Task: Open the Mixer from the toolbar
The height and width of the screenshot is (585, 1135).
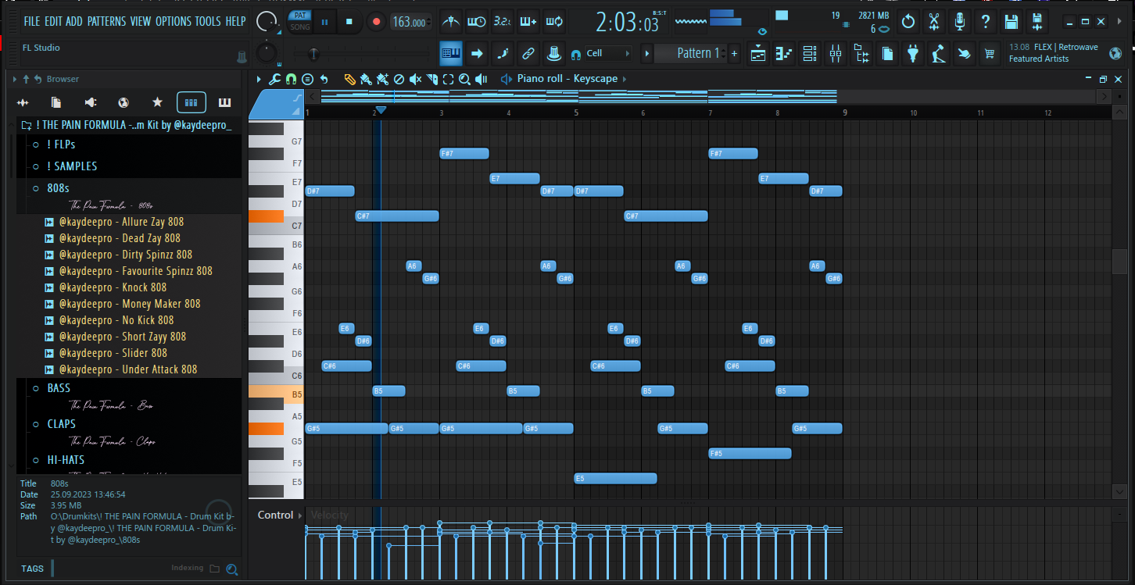Action: click(x=835, y=53)
